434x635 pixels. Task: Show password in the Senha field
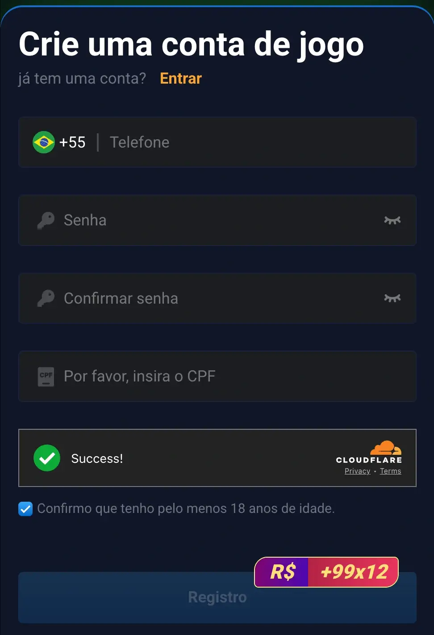coord(392,220)
